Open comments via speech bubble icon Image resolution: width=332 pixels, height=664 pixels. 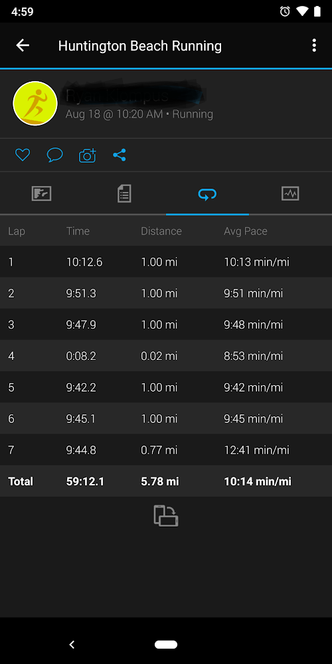[54, 155]
